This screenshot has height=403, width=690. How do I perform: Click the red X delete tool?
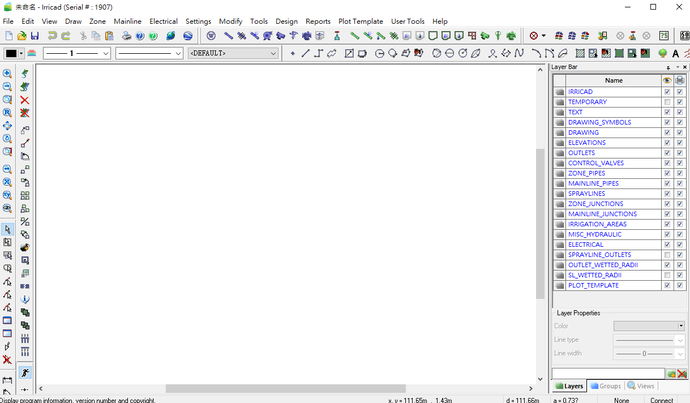tap(24, 100)
